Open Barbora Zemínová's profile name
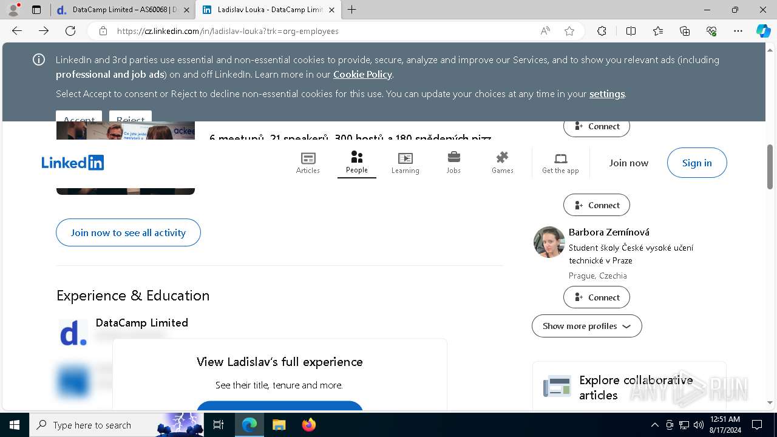This screenshot has width=777, height=437. 609,232
